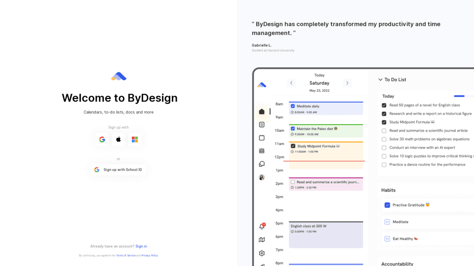Screen dimensions: 474x266
Task: Click the Today progress bar
Action: pos(464,96)
